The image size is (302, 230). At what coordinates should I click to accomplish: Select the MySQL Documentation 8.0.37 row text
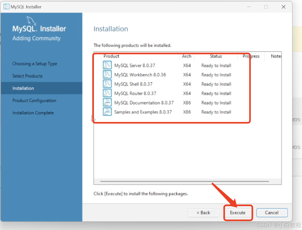(x=144, y=103)
